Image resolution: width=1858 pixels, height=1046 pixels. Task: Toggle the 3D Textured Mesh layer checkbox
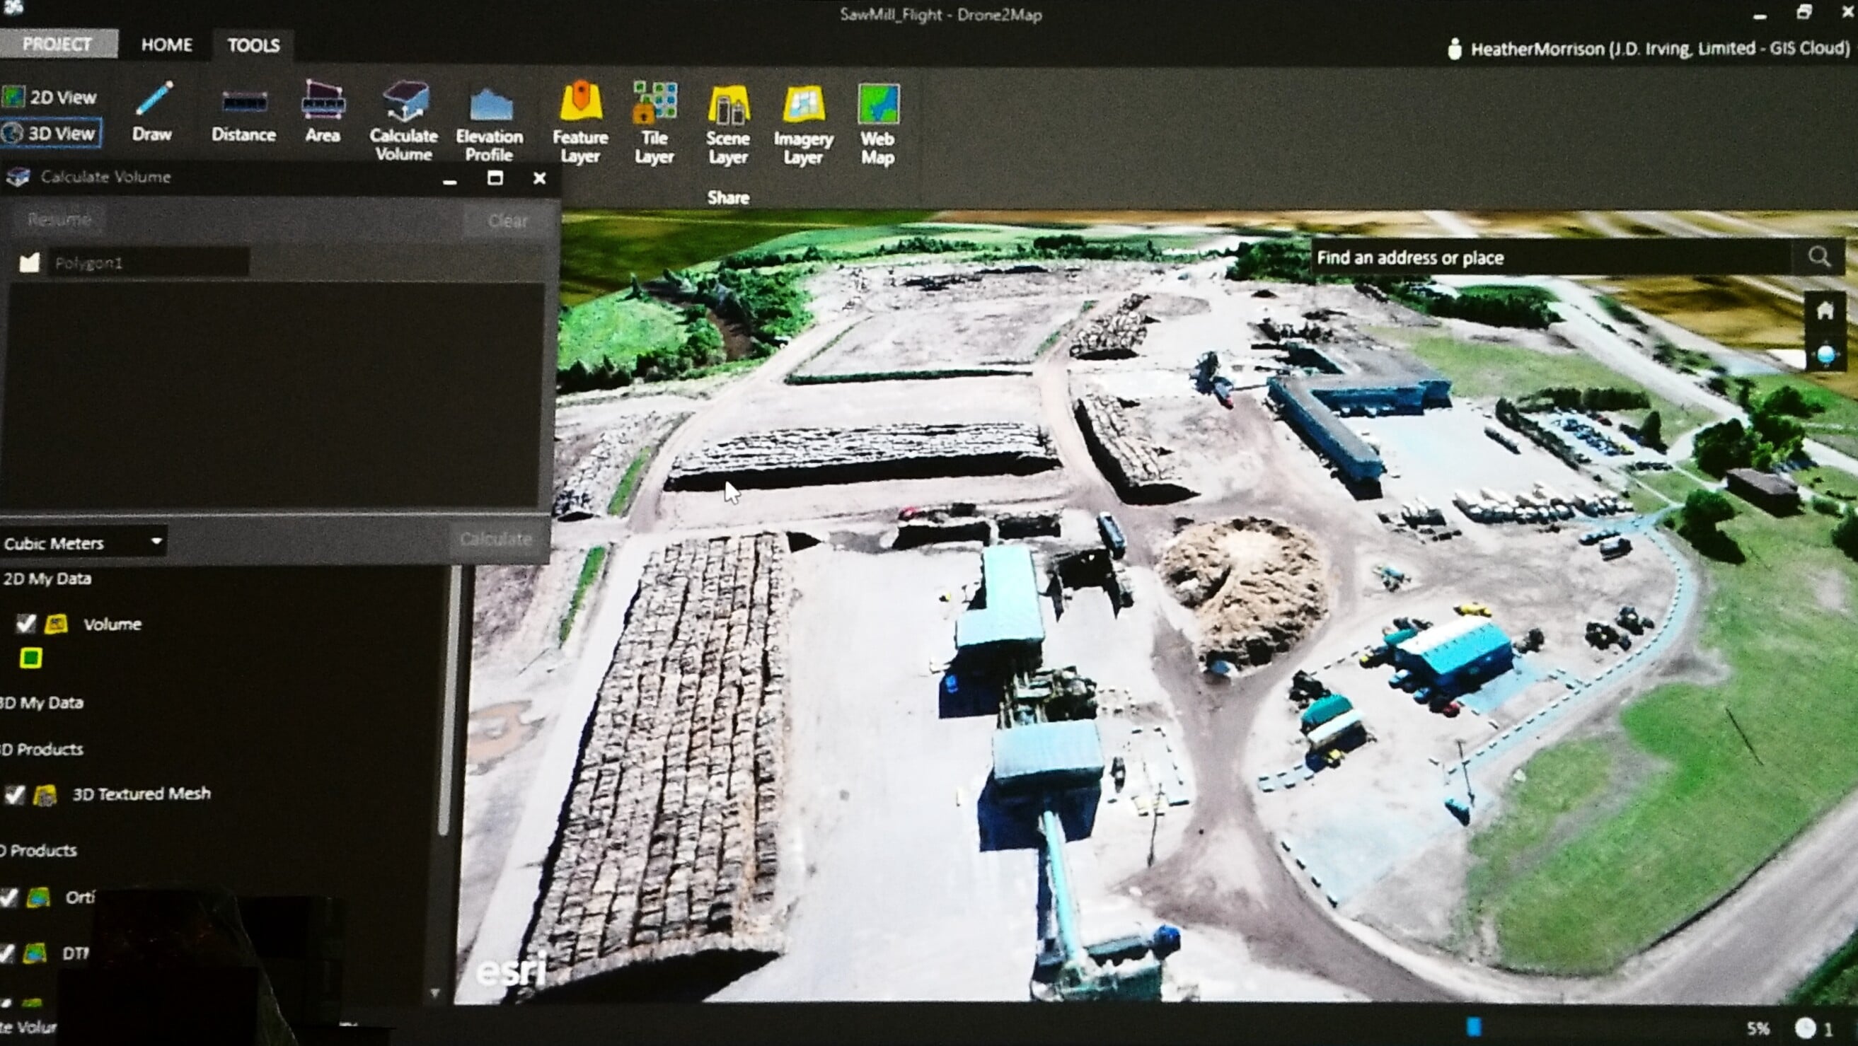14,794
